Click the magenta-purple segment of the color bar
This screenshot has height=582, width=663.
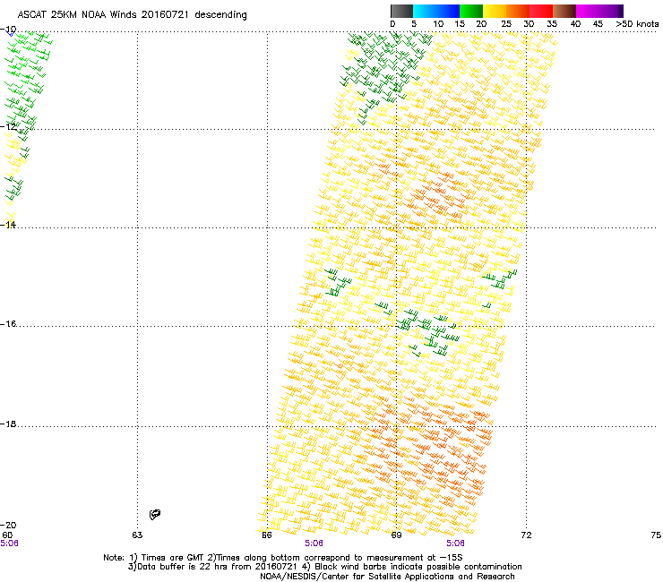tap(599, 11)
